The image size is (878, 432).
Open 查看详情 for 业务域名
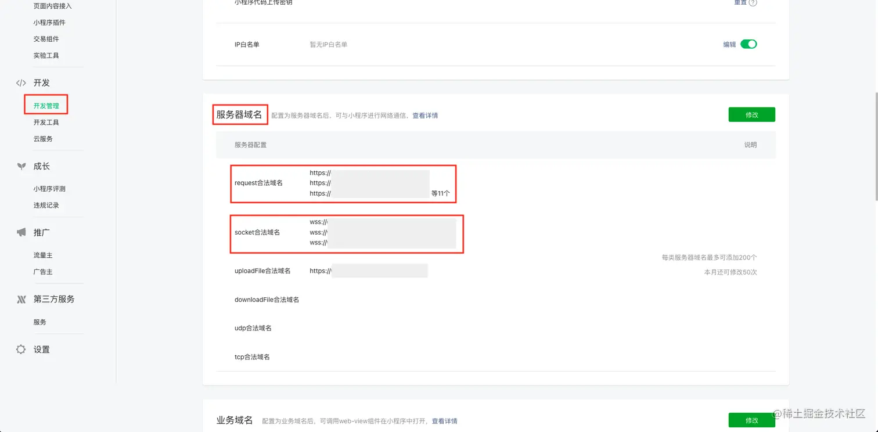coord(444,420)
